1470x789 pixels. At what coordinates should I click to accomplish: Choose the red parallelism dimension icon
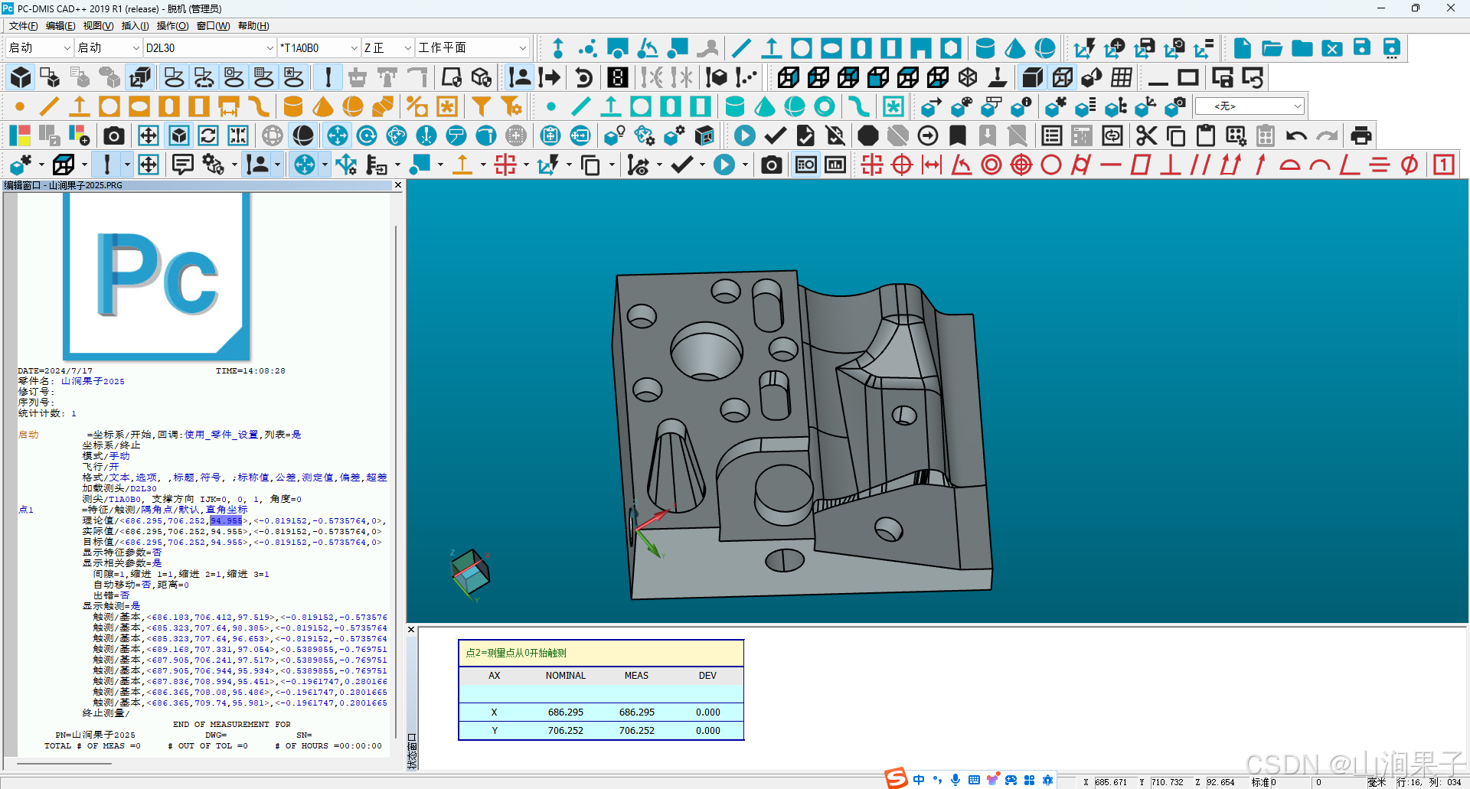[1200, 165]
